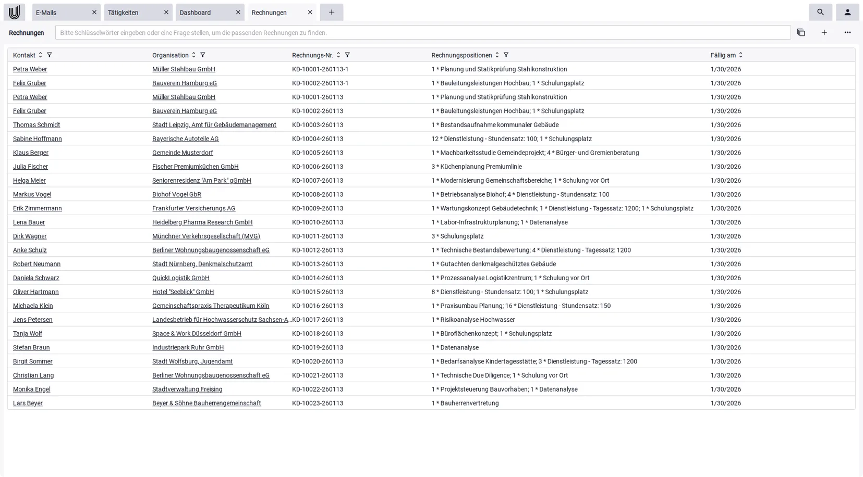This screenshot has height=477, width=863.
Task: Open organisation Beyer & Söhne Bauherrengemeinschaft
Action: [206, 403]
